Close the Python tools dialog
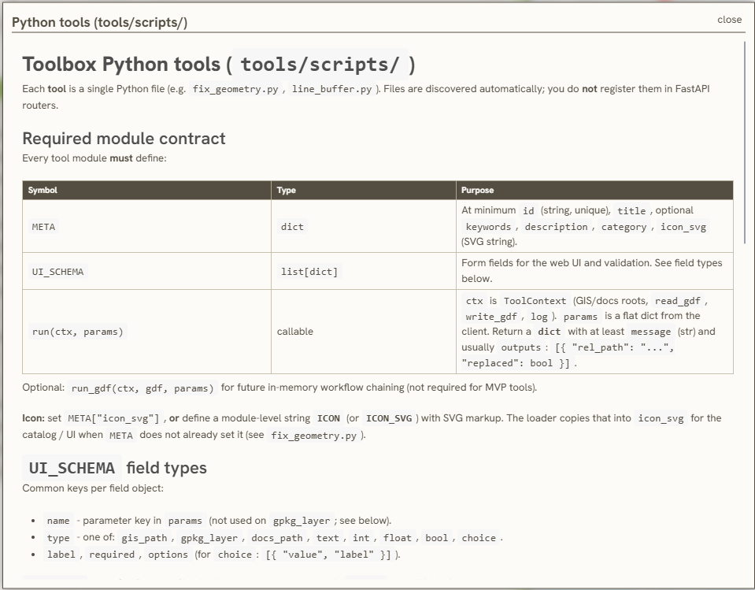Screen dimensions: 755x590 pyautogui.click(x=729, y=20)
